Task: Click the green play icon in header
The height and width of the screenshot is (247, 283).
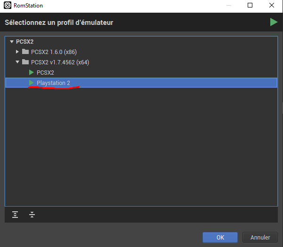Action: point(274,22)
